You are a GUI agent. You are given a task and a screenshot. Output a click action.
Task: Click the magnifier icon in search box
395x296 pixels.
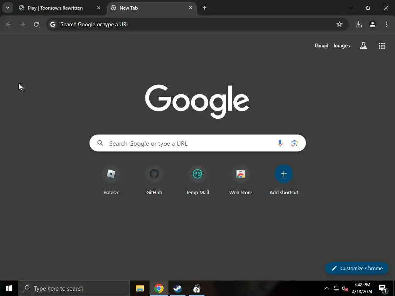click(100, 143)
